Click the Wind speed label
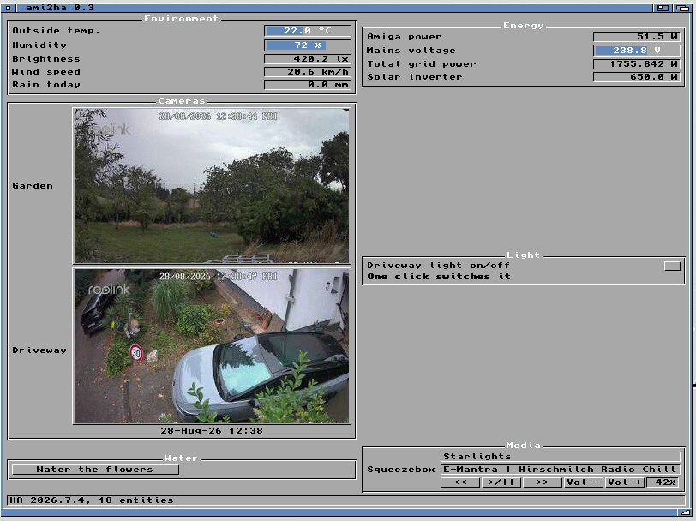Screen dimensions: 696x521 [46, 72]
